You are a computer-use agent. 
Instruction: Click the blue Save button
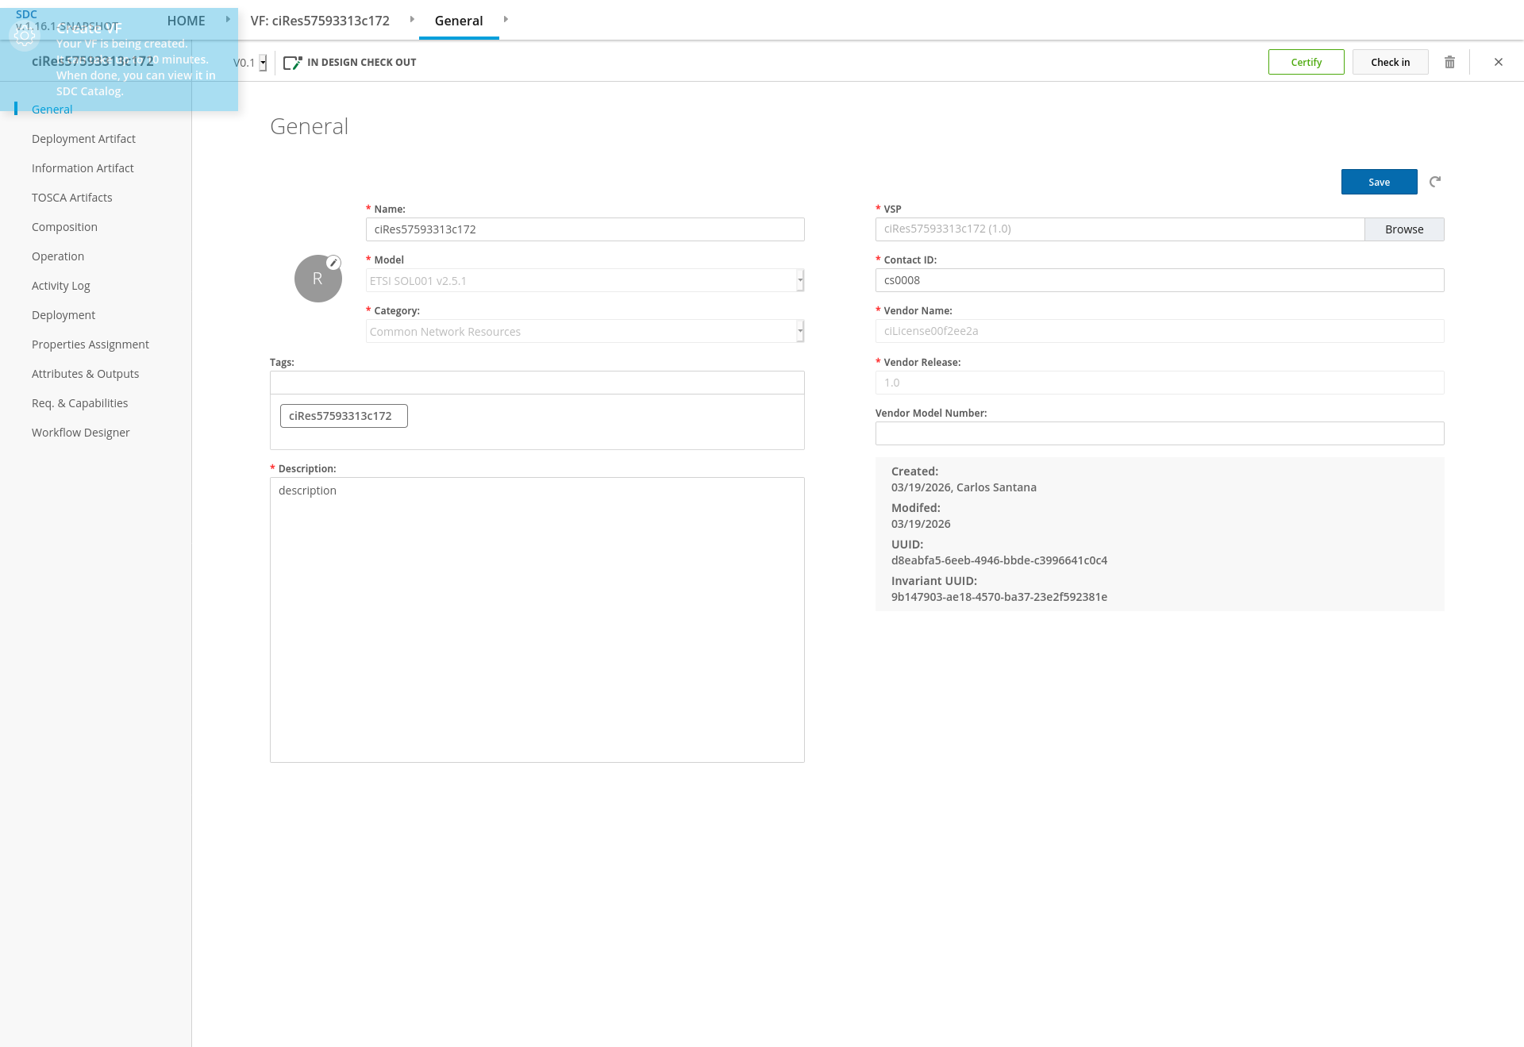pos(1379,182)
